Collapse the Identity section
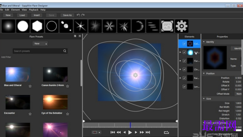This screenshot has height=137, width=243. pos(204,42)
